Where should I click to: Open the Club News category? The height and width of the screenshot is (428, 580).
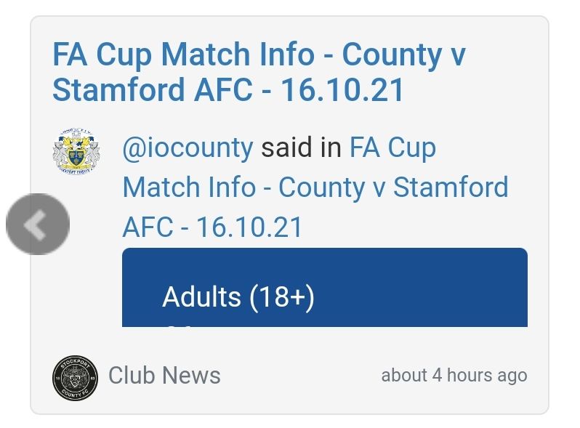164,376
